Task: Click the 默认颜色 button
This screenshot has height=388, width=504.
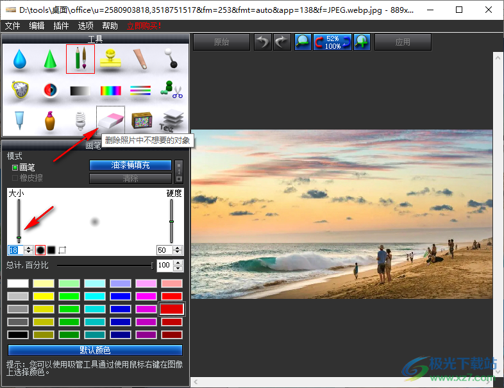Action: (95, 350)
